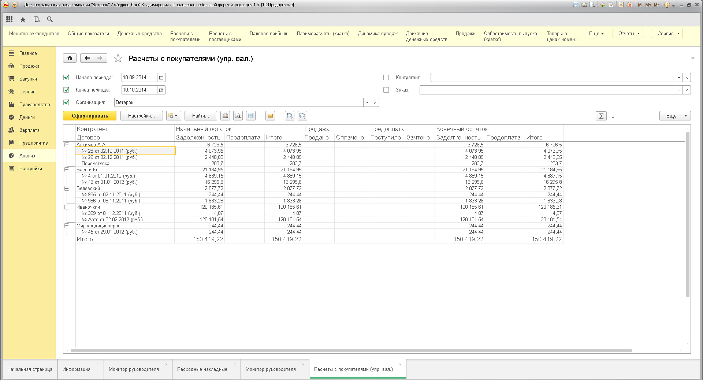Open Динамика продаж report link
Image resolution: width=703 pixels, height=380 pixels.
click(x=378, y=33)
